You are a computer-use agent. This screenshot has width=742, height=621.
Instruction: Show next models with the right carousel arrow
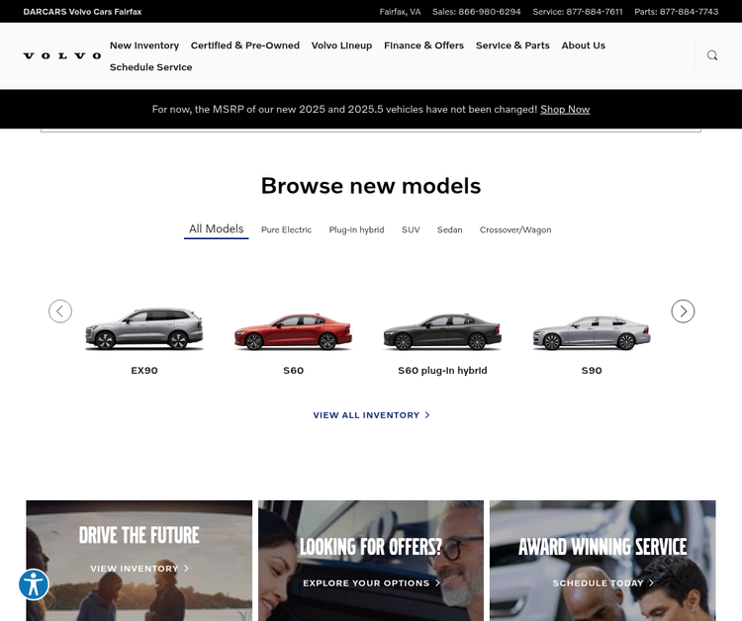coord(683,311)
